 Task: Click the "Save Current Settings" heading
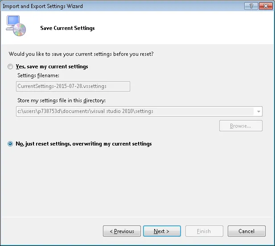(x=67, y=28)
